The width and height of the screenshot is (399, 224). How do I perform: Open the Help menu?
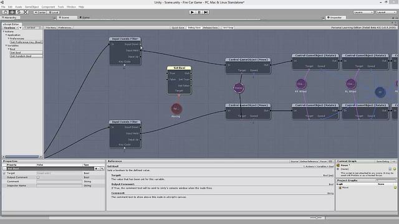point(81,7)
